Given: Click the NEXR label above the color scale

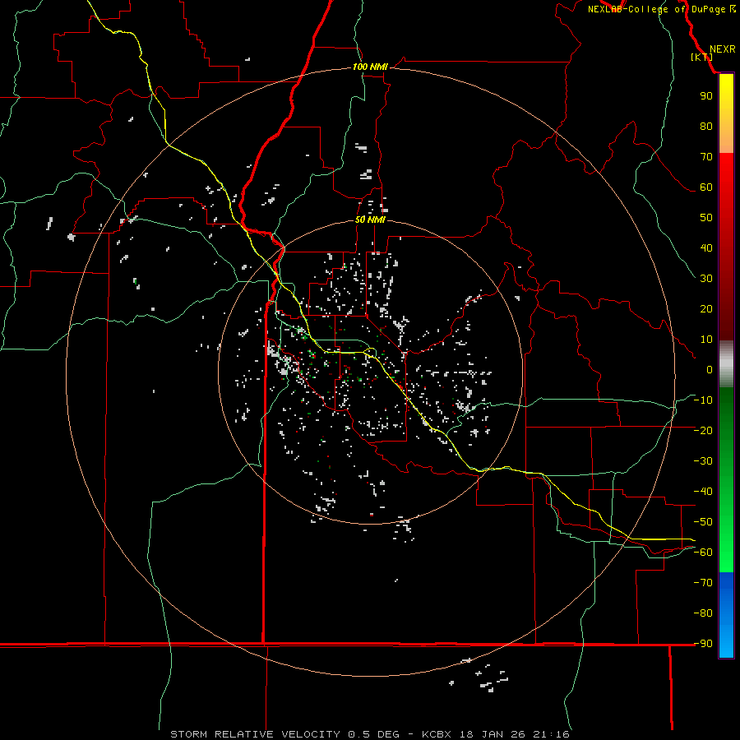Looking at the screenshot, I should tap(723, 49).
